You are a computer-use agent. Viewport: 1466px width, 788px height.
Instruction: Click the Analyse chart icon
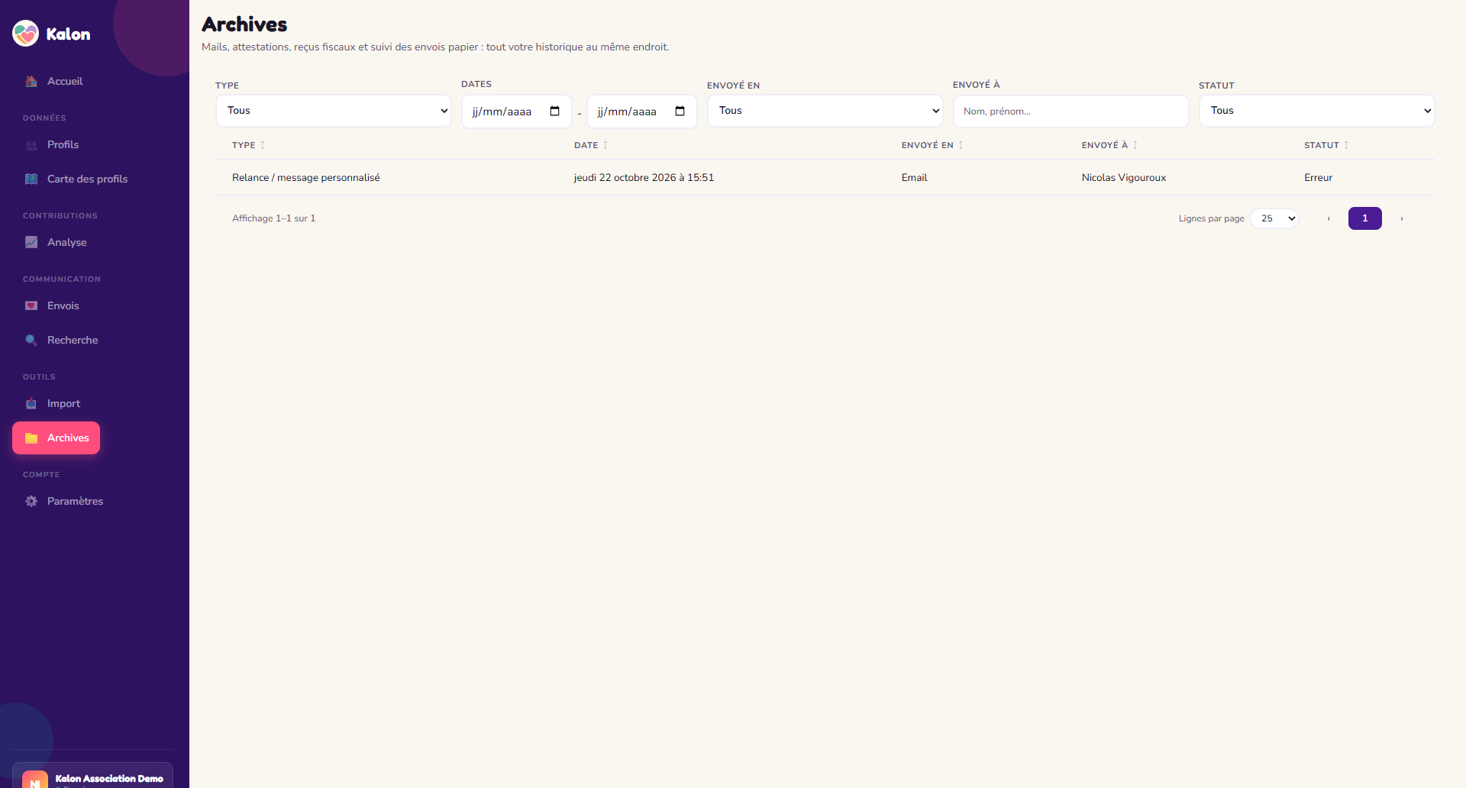pyautogui.click(x=31, y=242)
